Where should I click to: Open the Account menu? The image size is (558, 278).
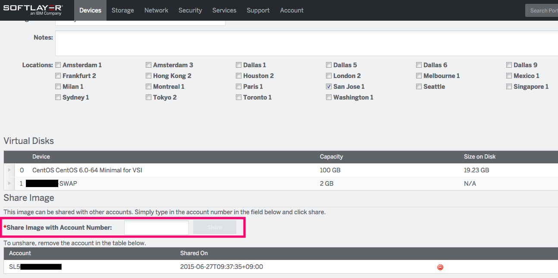click(x=292, y=10)
